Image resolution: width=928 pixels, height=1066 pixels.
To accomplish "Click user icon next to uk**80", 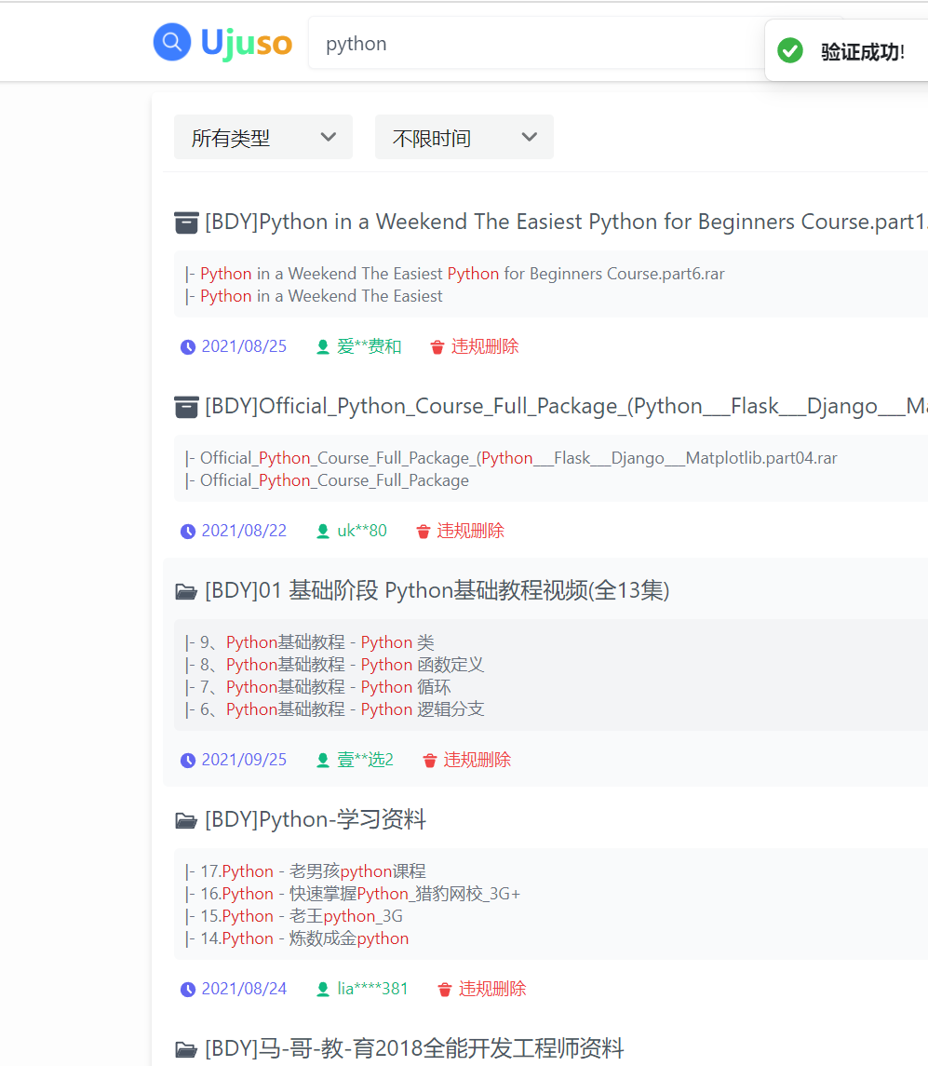I will point(323,532).
